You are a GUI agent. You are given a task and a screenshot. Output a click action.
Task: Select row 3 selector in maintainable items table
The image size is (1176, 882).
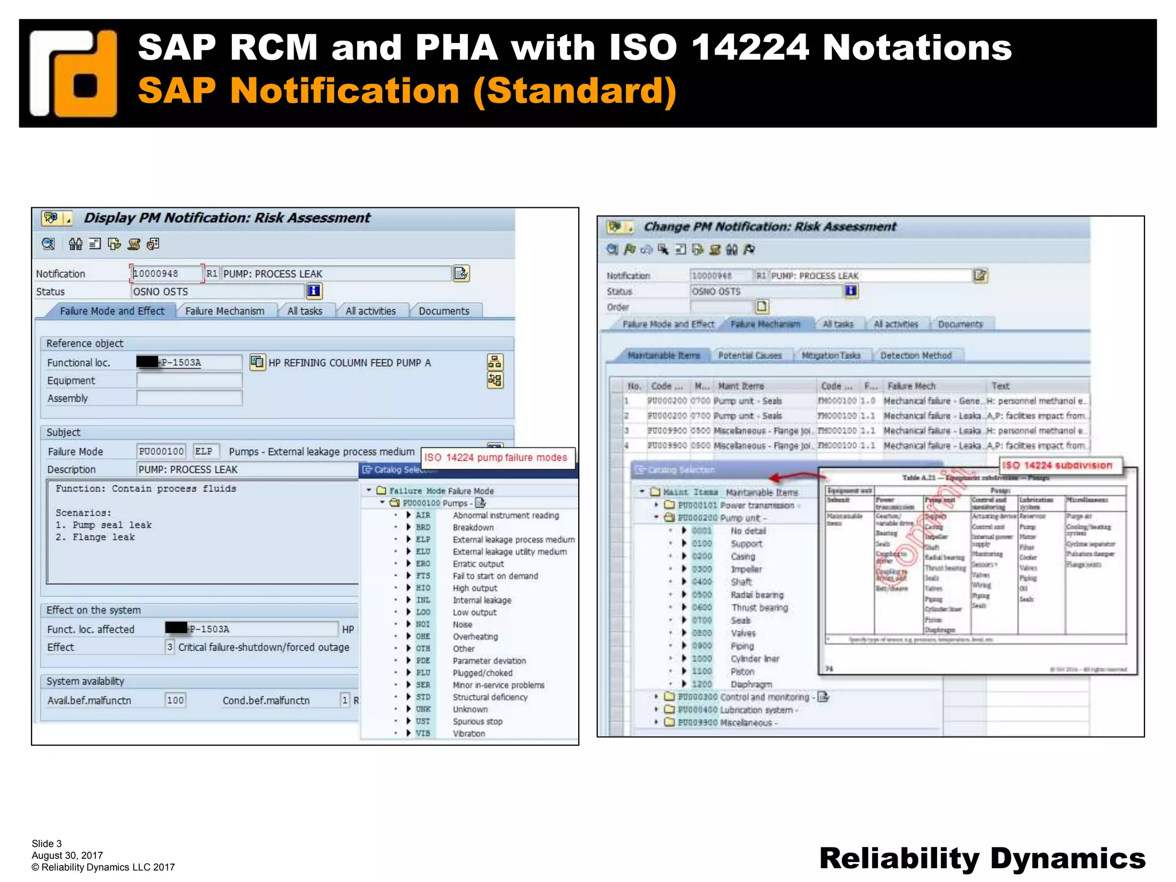pos(617,431)
